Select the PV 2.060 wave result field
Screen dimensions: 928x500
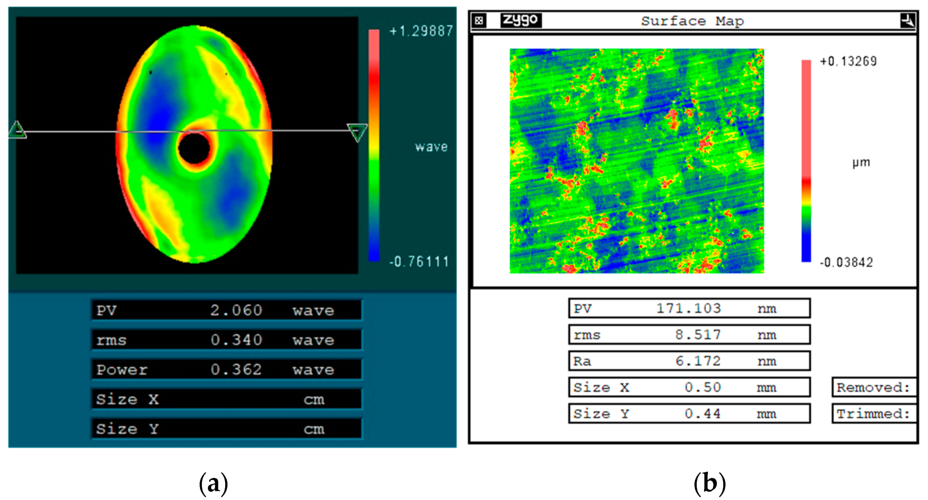point(226,310)
